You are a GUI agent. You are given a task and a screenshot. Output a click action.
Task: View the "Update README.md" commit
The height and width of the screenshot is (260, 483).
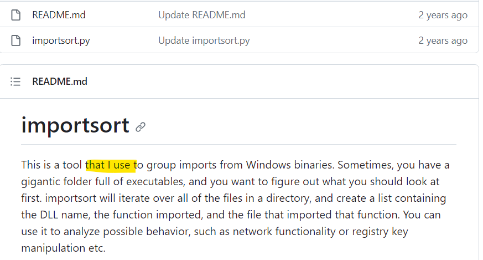click(x=201, y=15)
